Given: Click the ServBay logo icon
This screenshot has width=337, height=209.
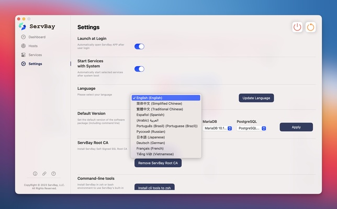Looking at the screenshot, I should 23,27.
